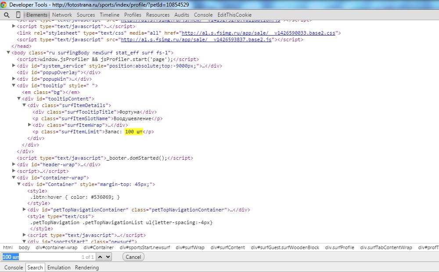Image resolution: width=439 pixels, height=272 pixels.
Task: Switch to the Sources panel
Action: pos(86,15)
